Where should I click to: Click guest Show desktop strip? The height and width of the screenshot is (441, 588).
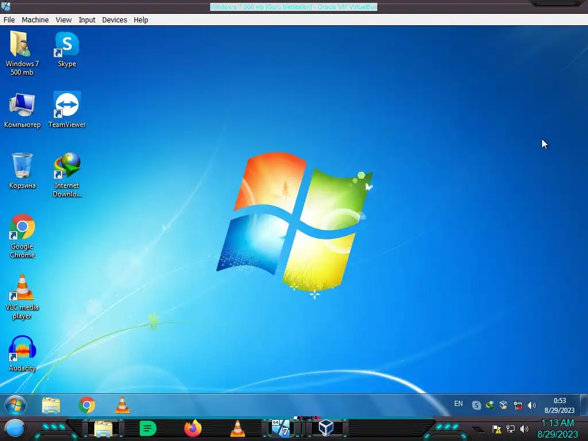[584, 404]
